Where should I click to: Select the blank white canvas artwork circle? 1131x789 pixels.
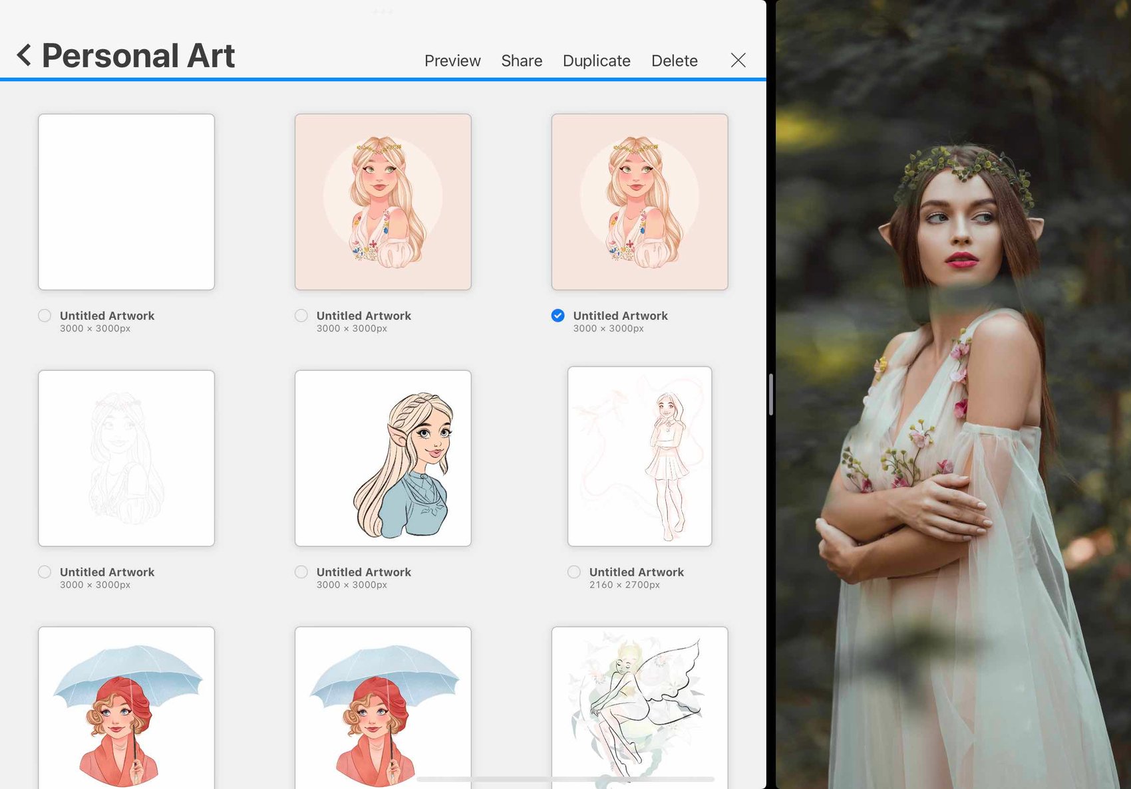(x=45, y=316)
